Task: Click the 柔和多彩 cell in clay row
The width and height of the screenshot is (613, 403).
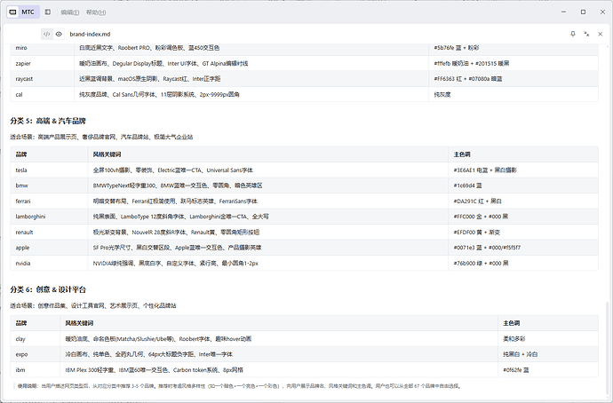Action: (x=548, y=339)
